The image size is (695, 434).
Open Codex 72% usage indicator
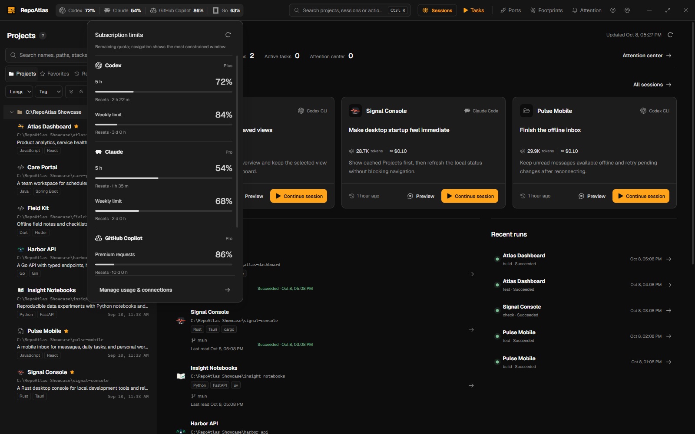(x=77, y=10)
